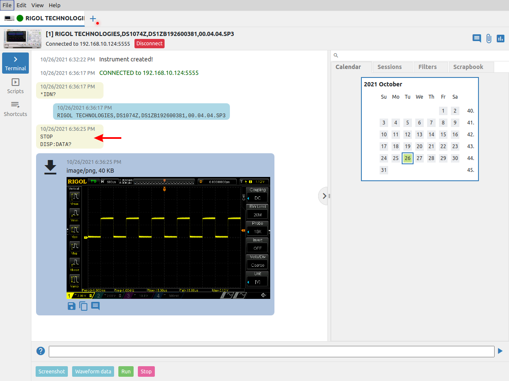Click week number 40 in calendar
This screenshot has width=509, height=381.
coord(470,111)
